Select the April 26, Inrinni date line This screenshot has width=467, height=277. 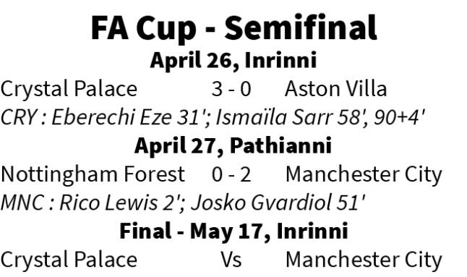pyautogui.click(x=233, y=61)
